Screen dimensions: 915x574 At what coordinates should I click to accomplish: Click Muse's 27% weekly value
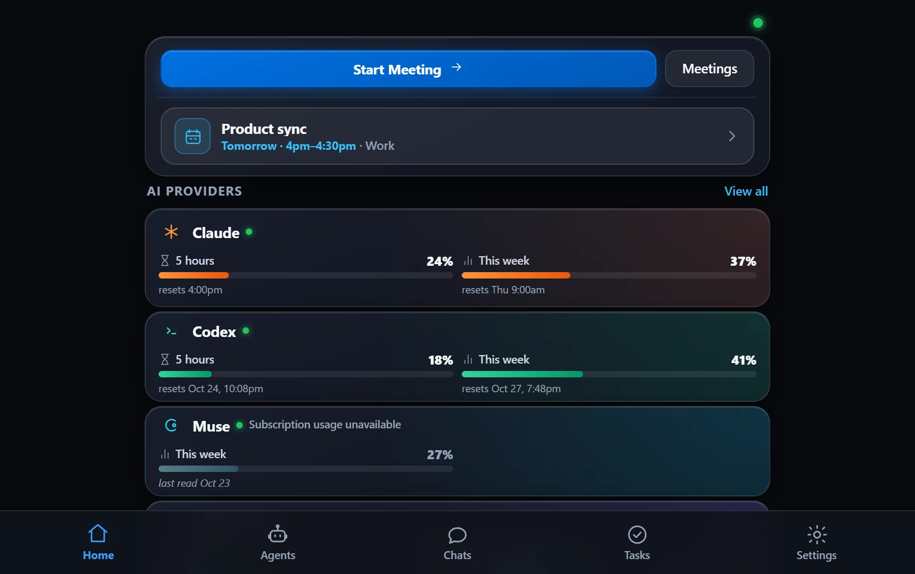click(440, 455)
